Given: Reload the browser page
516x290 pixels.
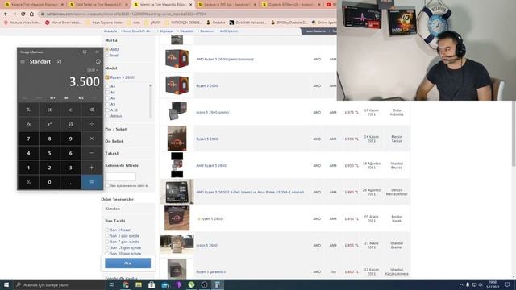Looking at the screenshot, I should (x=23, y=14).
